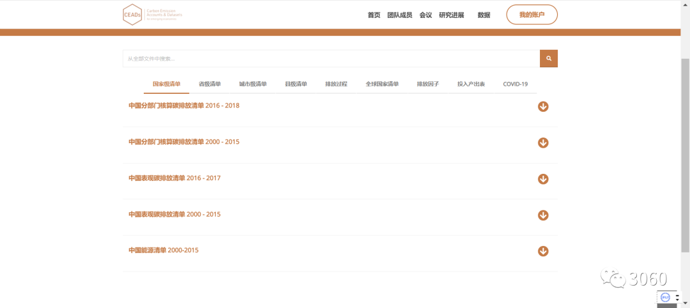Open 中国分部门核算碳排放清单 2000 - 2015 title
690x308 pixels.
184,142
